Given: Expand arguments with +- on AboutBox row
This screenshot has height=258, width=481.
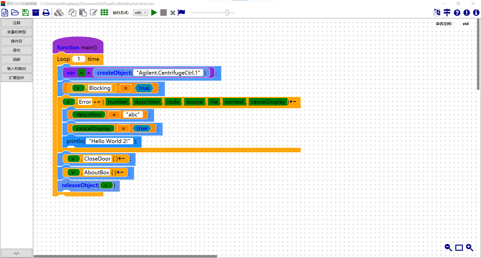Looking at the screenshot, I should pyautogui.click(x=120, y=172).
